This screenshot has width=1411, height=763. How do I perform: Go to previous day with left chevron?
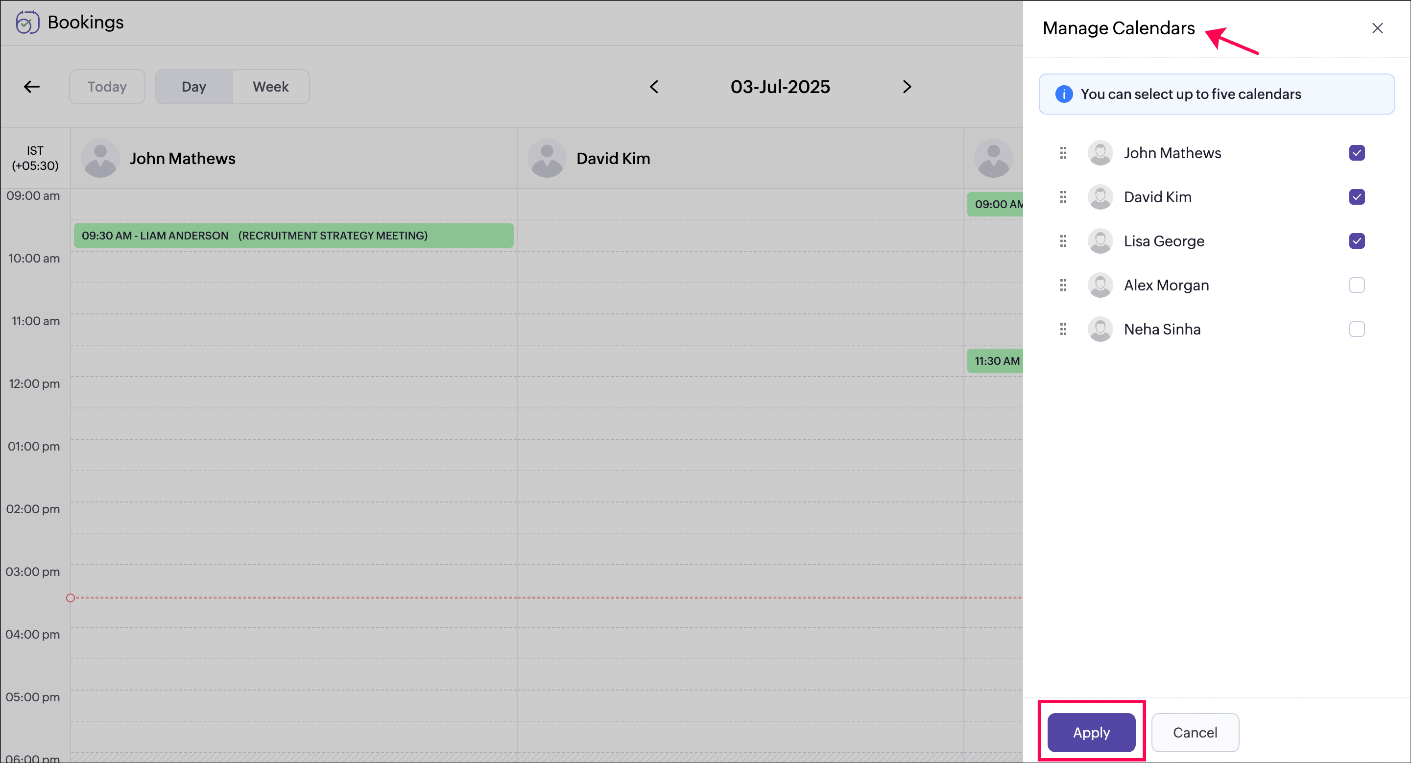point(654,87)
